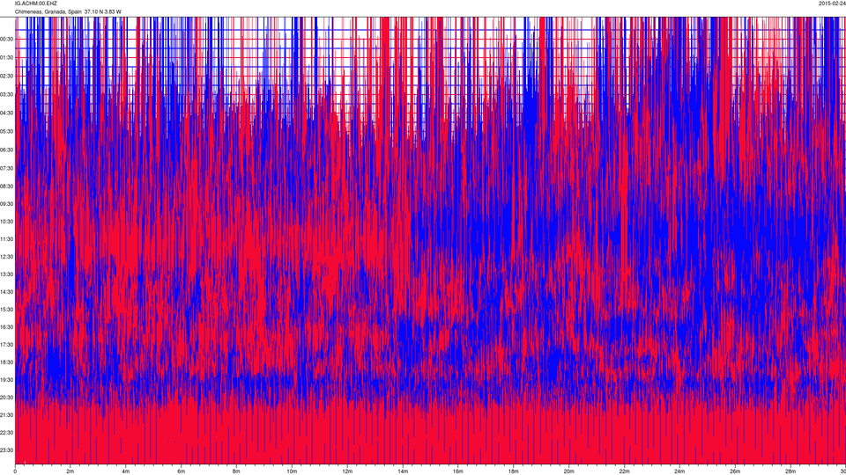Select the 10:30 time row label
The image size is (846, 475).
click(x=6, y=222)
